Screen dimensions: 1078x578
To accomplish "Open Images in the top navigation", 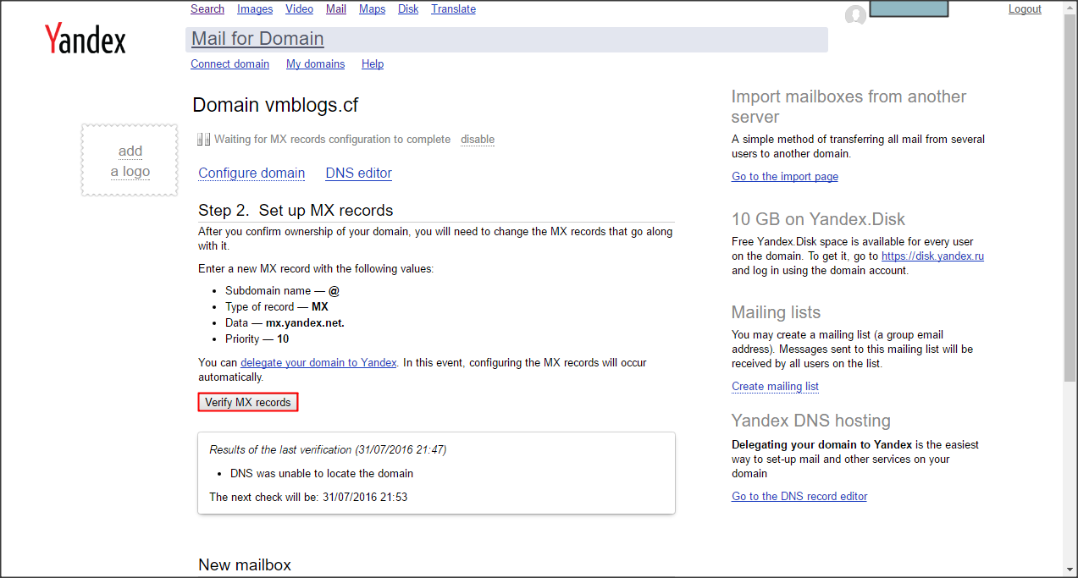I will click(x=255, y=9).
